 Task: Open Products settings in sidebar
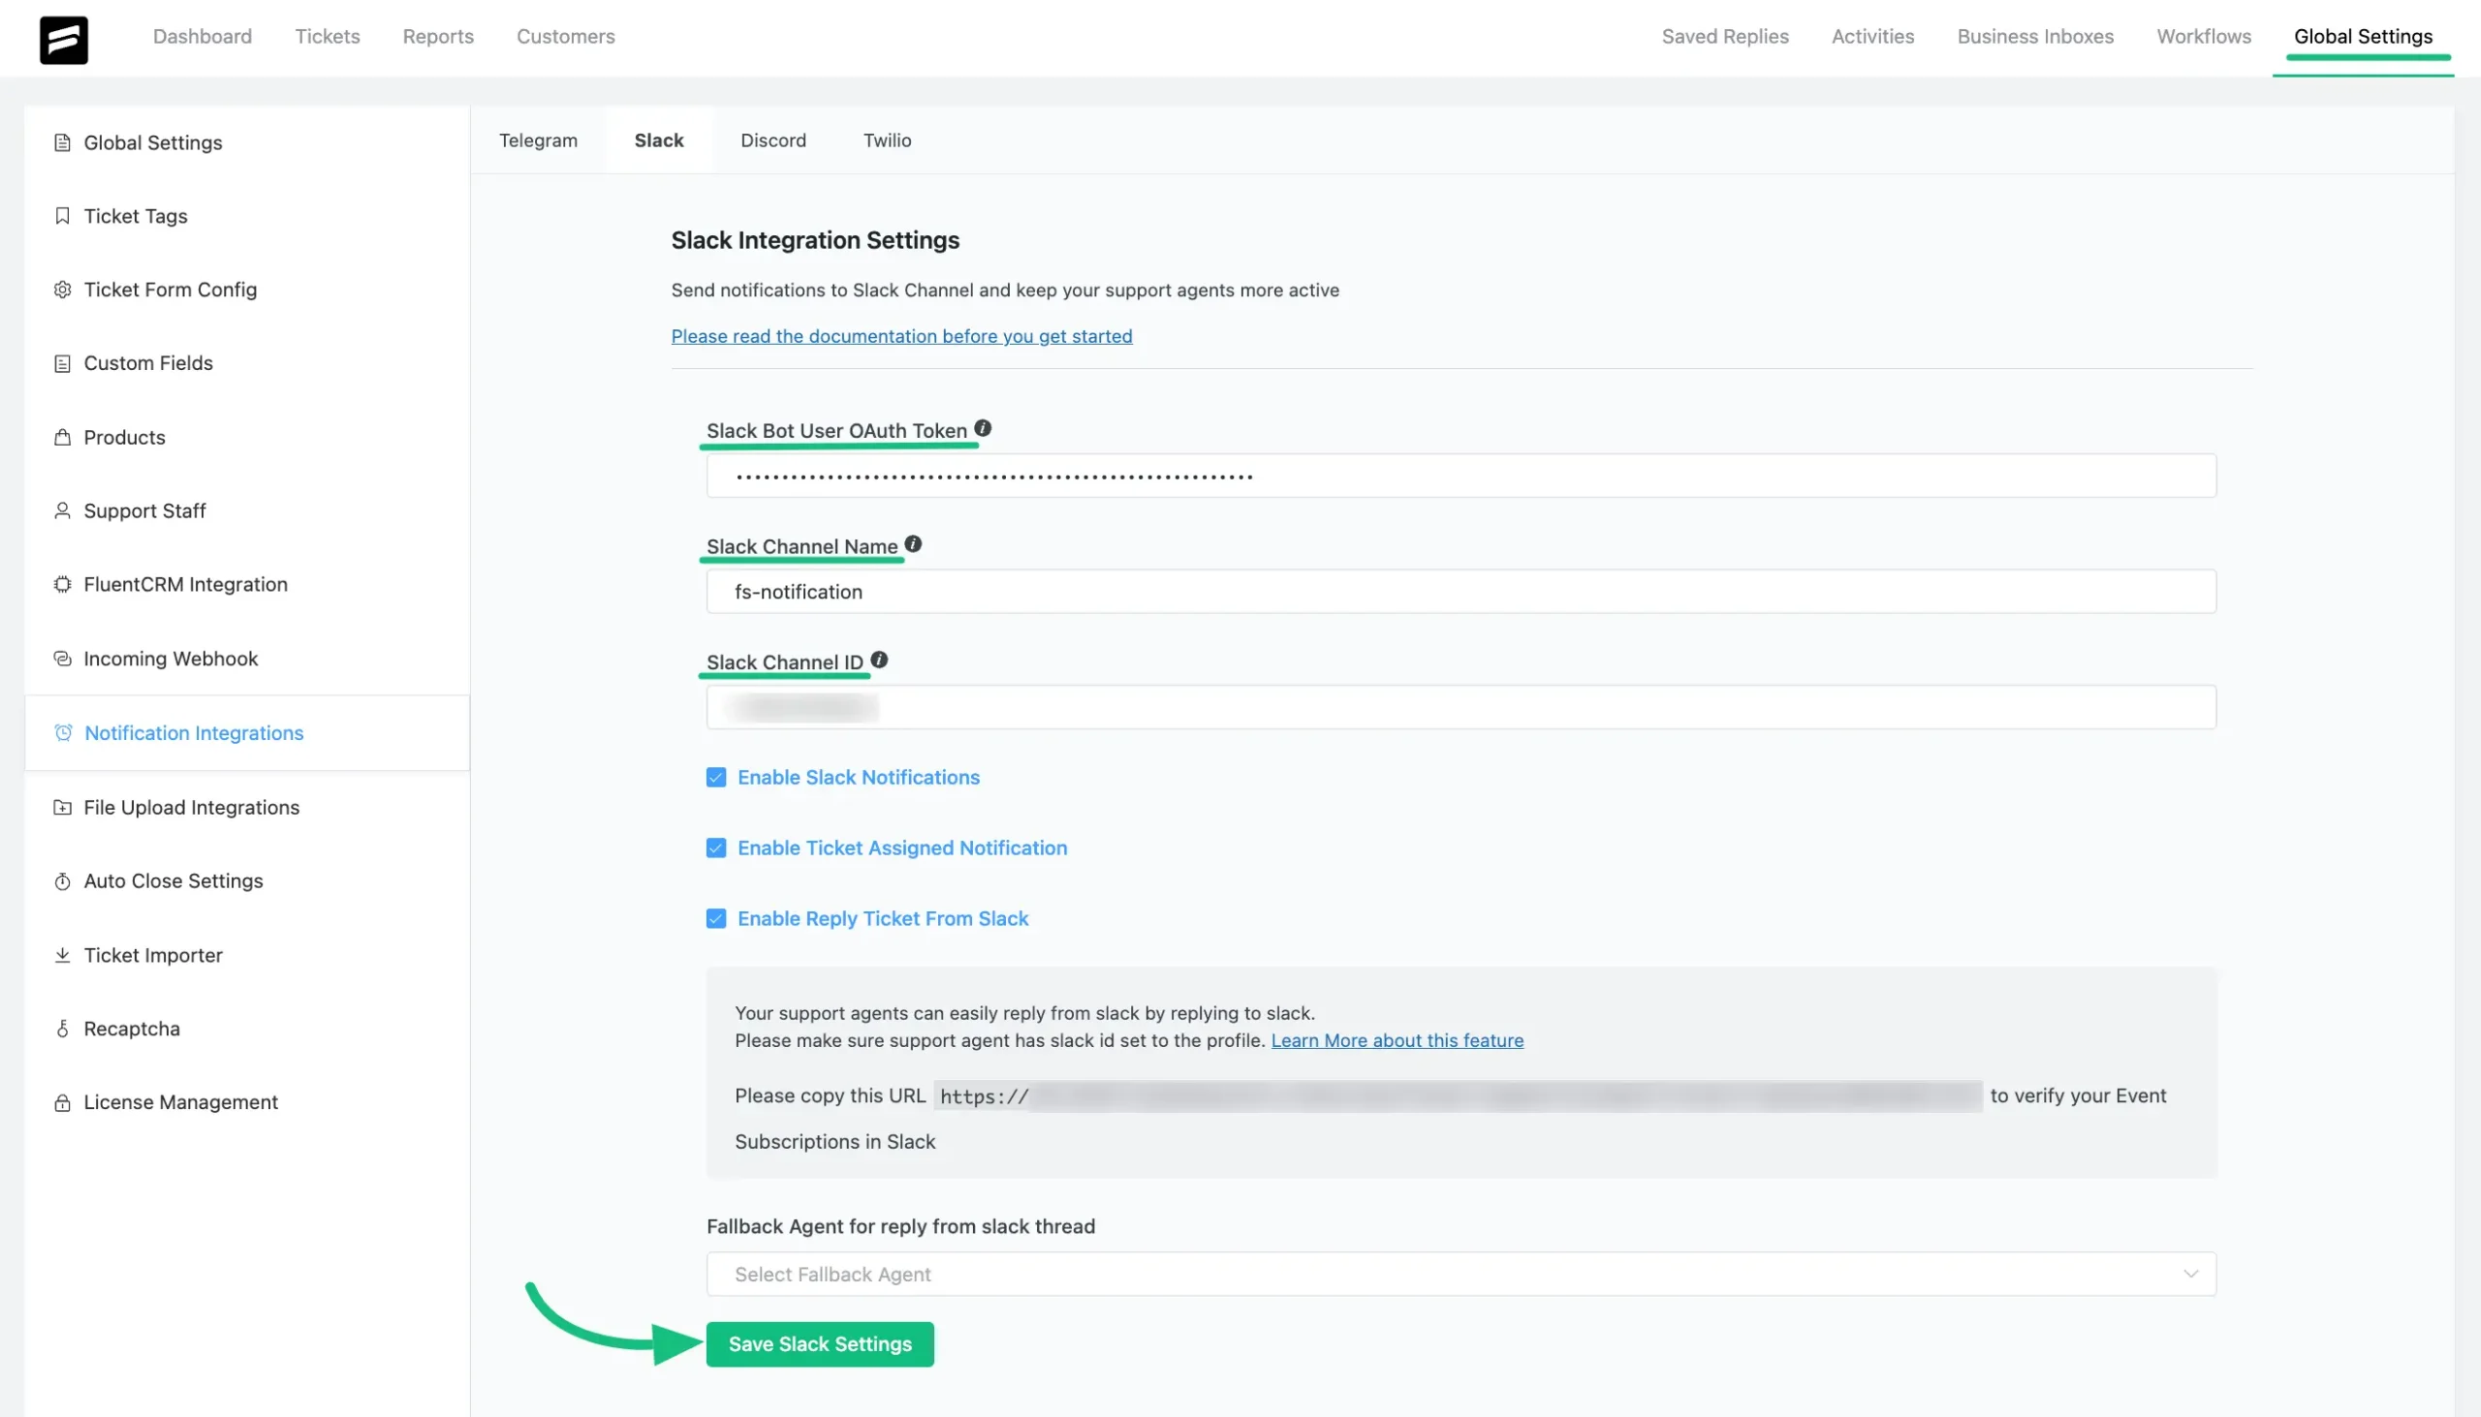tap(247, 438)
